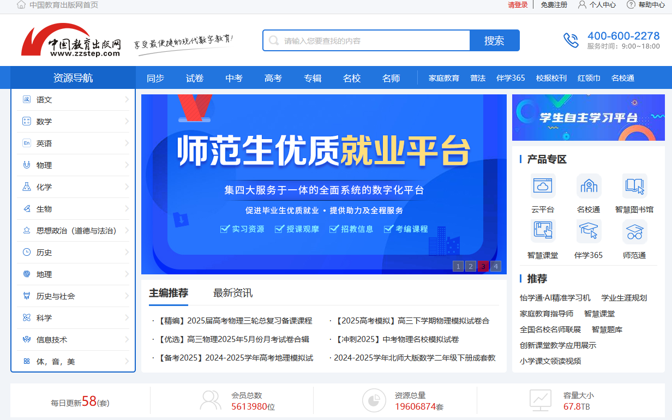
Task: Click the 学生自主学习平台 banner image
Action: click(589, 117)
